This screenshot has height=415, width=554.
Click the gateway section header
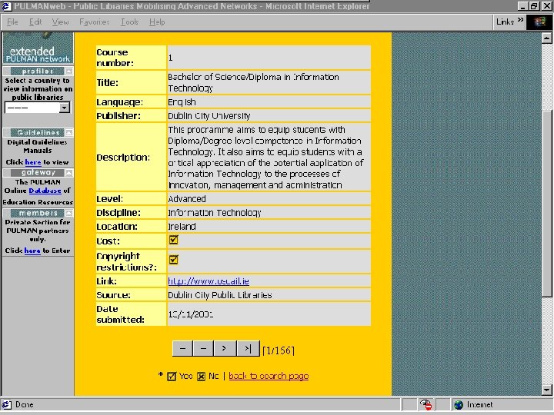37,173
